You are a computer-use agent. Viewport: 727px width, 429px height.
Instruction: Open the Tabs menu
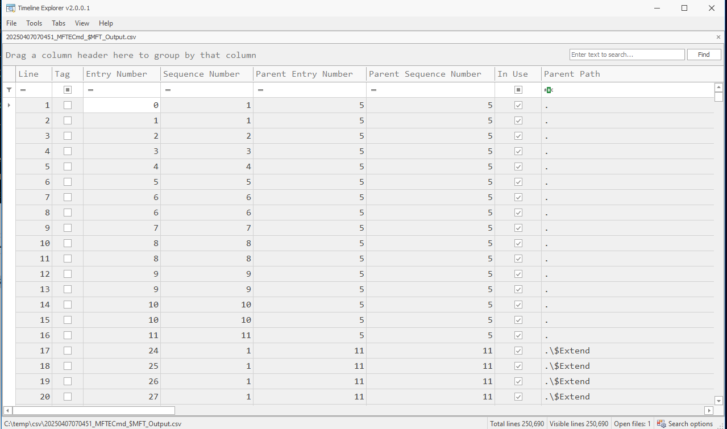tap(59, 23)
